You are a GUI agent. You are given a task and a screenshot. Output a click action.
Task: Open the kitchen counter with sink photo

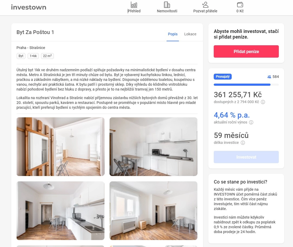[x=60, y=211]
